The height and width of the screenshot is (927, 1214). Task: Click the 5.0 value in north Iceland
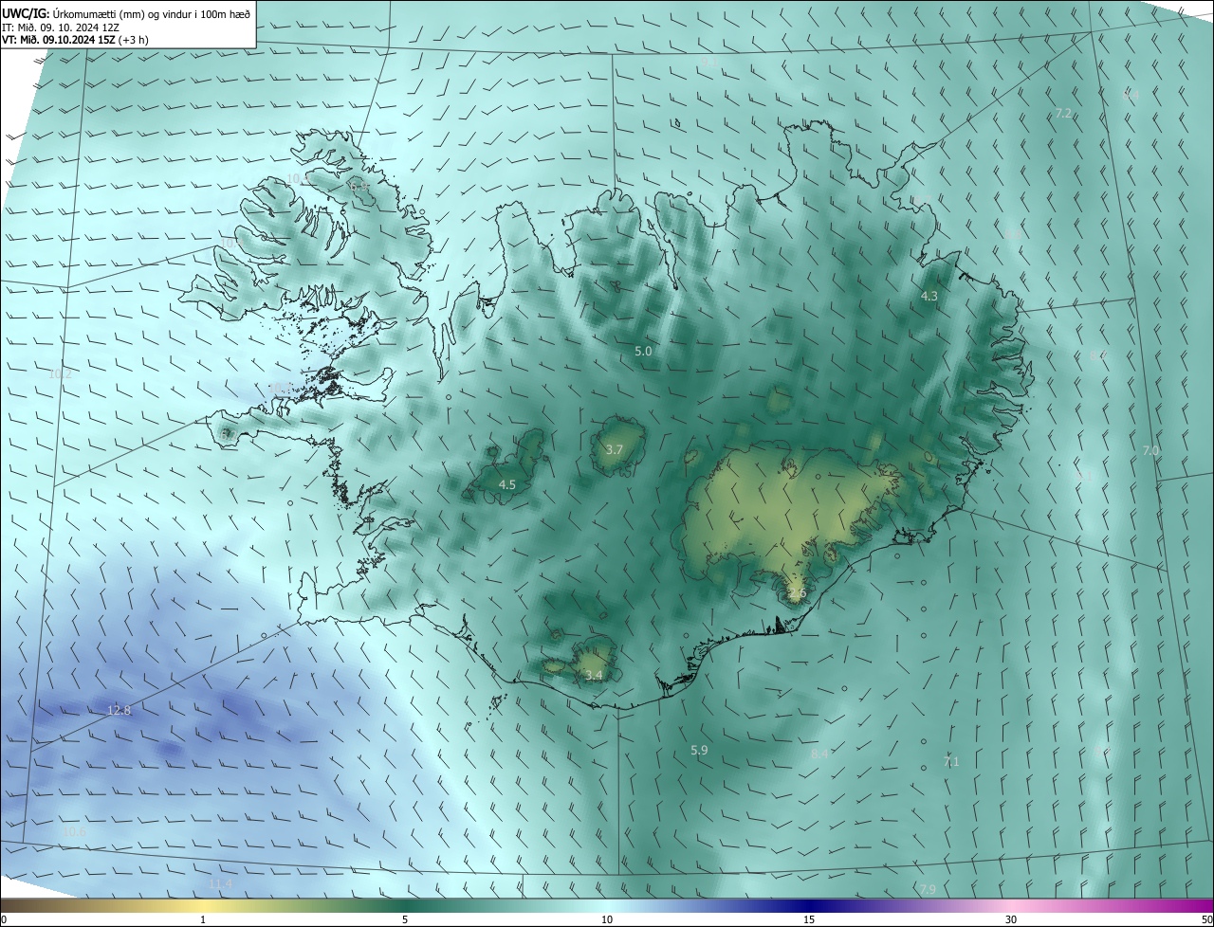point(643,352)
